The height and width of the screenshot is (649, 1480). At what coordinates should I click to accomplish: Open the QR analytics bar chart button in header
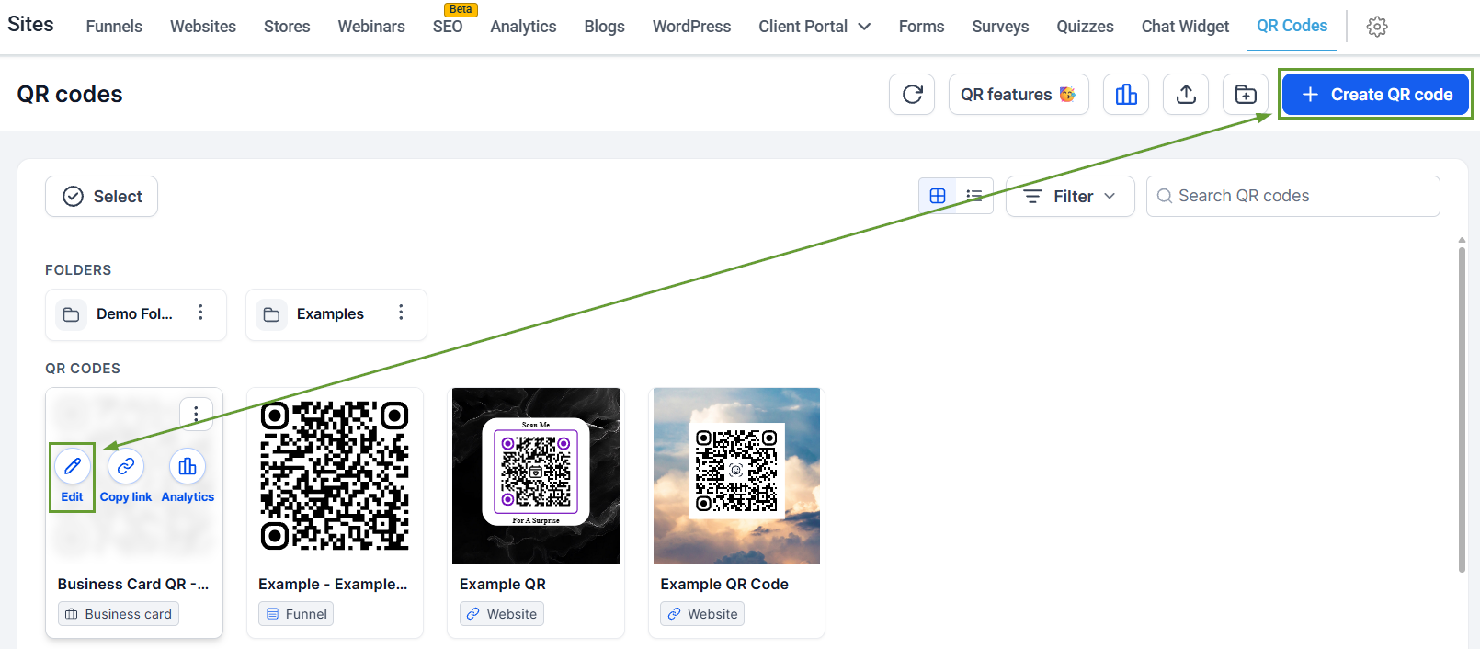[1126, 95]
